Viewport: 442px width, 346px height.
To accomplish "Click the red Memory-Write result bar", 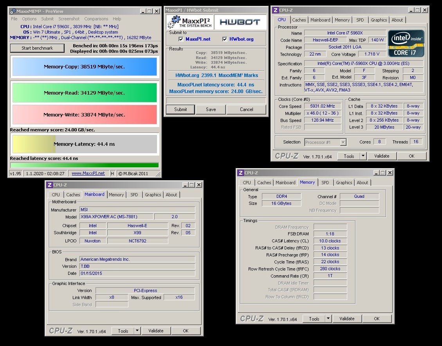I will click(x=85, y=115).
